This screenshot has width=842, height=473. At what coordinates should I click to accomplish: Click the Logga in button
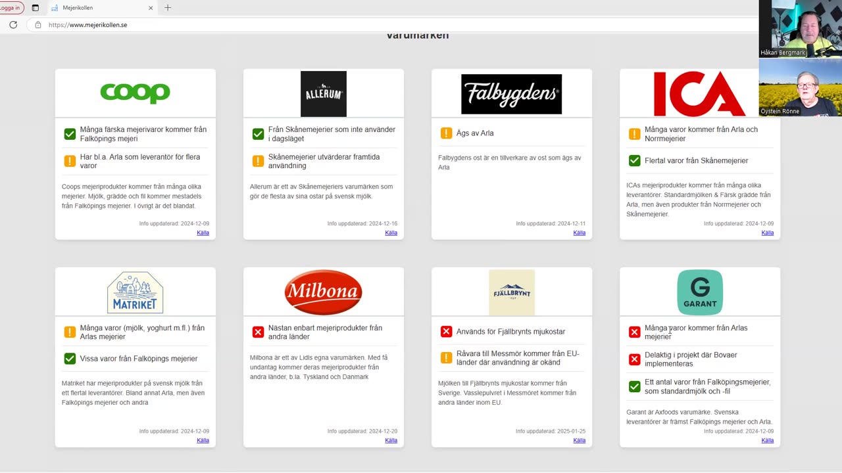[x=10, y=8]
